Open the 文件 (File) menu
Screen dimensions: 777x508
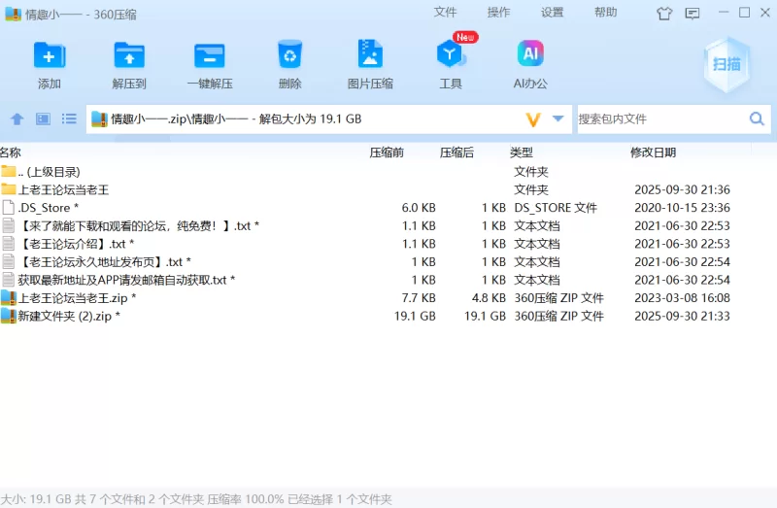pos(445,13)
